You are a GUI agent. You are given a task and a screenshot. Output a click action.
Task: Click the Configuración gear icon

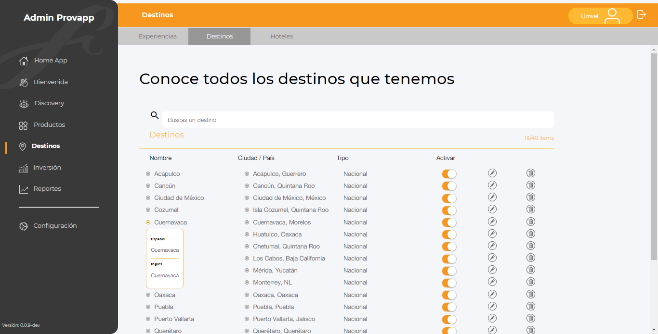point(24,226)
